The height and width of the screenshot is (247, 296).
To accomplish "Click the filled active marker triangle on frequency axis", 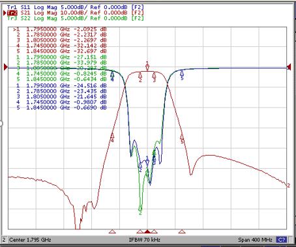I will point(147,231).
